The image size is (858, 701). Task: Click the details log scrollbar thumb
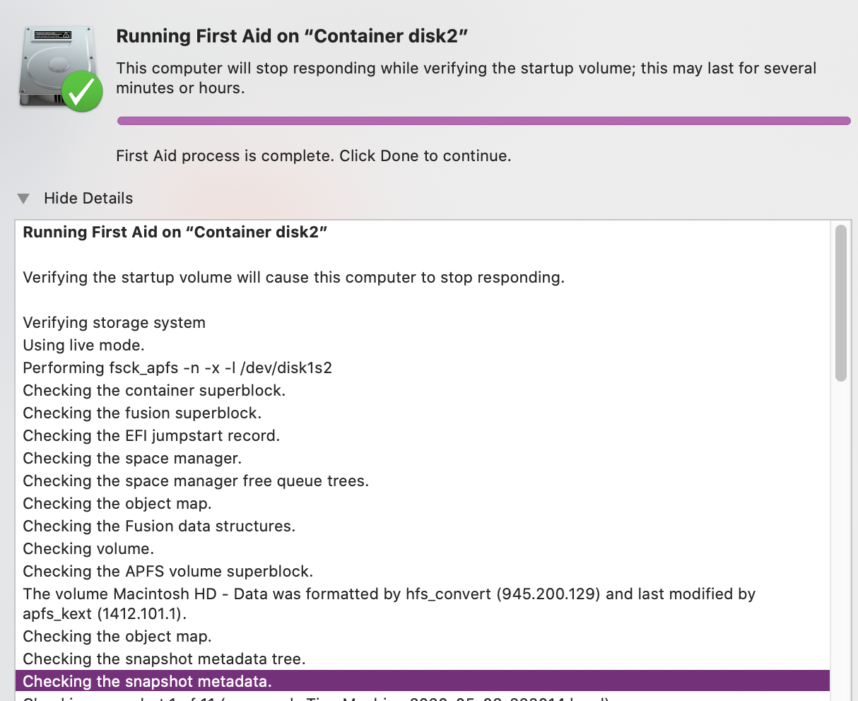(x=840, y=302)
